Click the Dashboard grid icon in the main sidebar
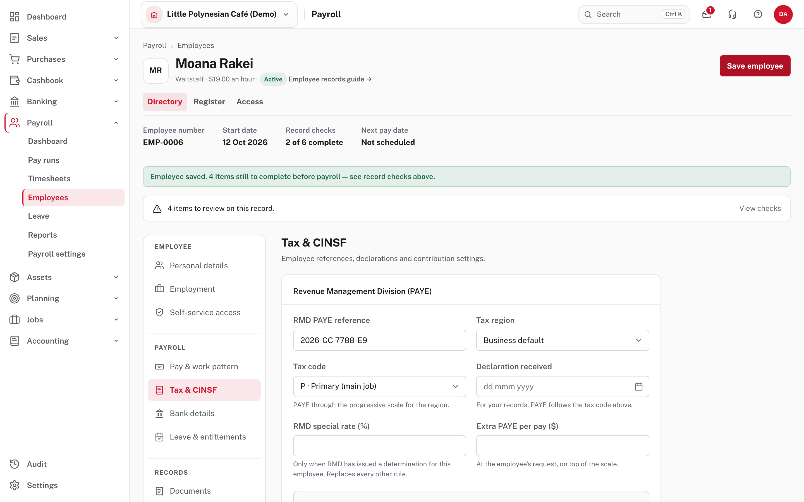 tap(15, 17)
